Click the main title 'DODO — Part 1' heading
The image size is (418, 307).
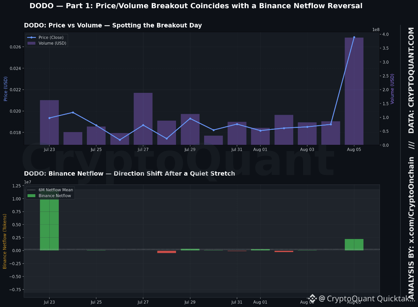tap(196, 6)
